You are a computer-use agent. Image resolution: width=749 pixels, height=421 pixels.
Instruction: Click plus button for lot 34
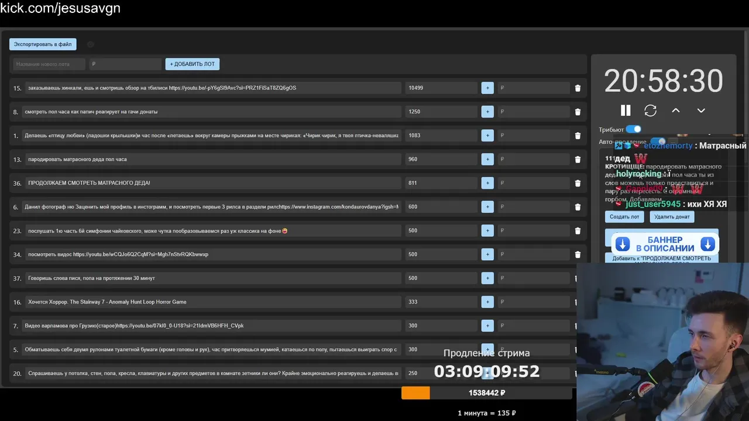[x=487, y=254]
